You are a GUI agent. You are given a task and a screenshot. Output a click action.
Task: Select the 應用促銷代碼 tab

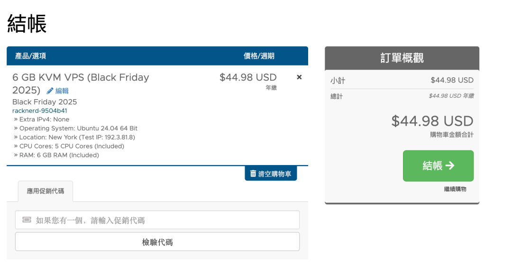coord(46,191)
